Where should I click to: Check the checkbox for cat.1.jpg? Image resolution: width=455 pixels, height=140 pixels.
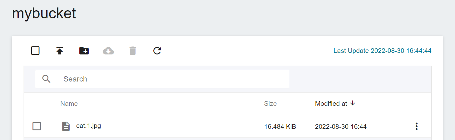point(37,126)
